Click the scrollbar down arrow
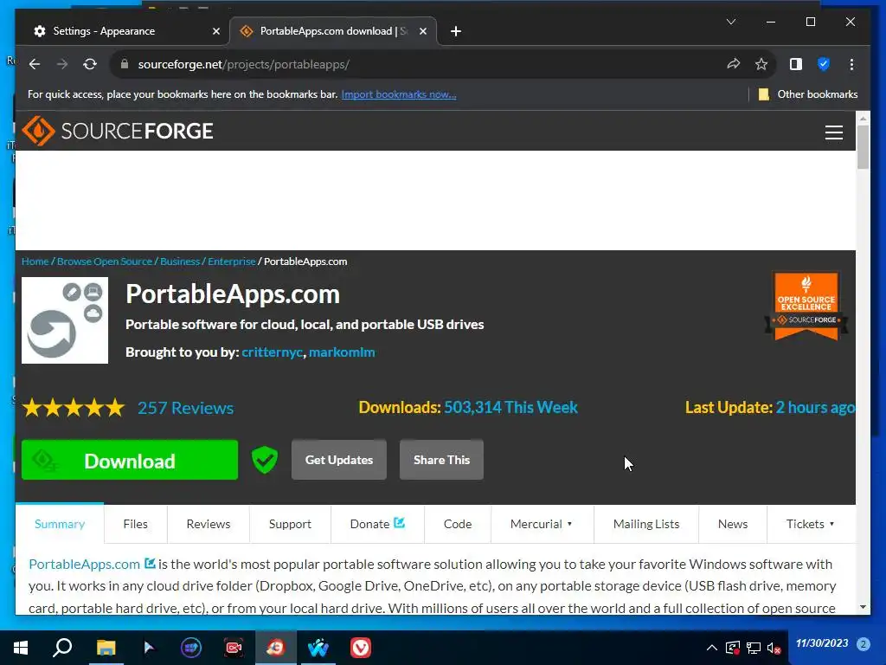Viewport: 886px width, 665px height. tap(863, 607)
